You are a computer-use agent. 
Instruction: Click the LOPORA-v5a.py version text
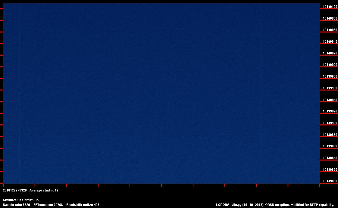tap(240, 205)
